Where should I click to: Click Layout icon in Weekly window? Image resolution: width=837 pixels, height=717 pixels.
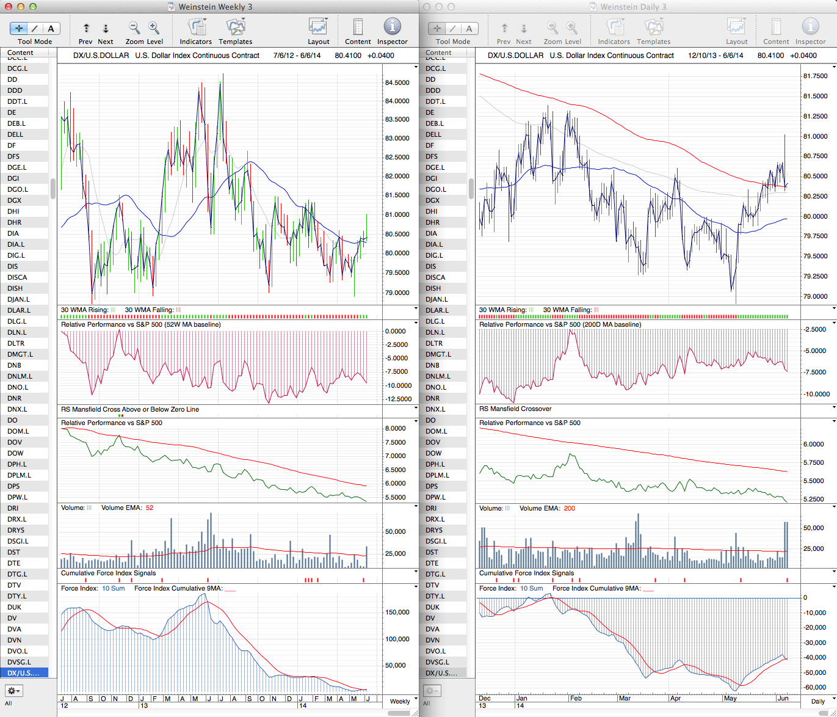tap(318, 27)
